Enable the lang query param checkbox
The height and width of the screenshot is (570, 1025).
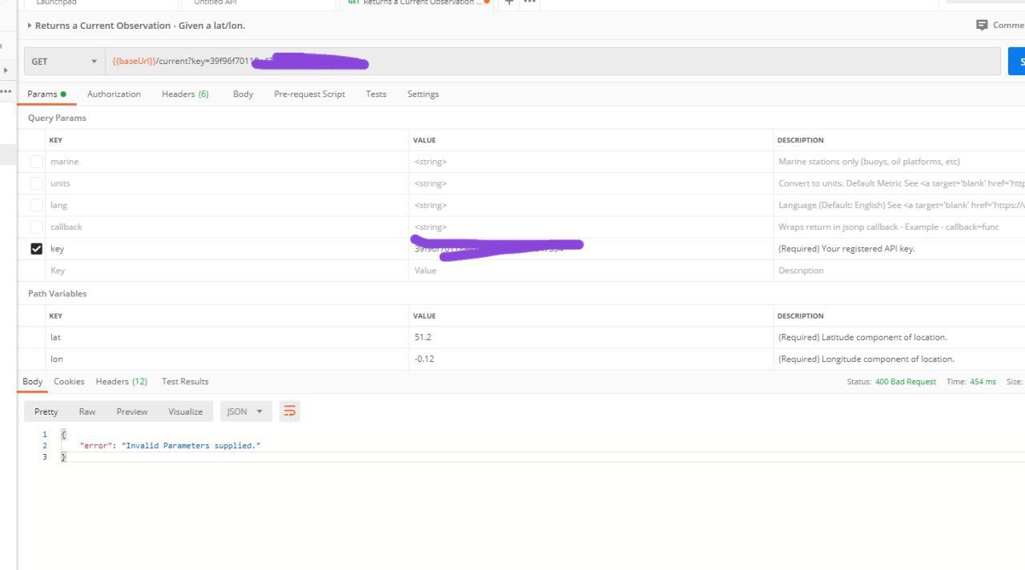(x=36, y=205)
